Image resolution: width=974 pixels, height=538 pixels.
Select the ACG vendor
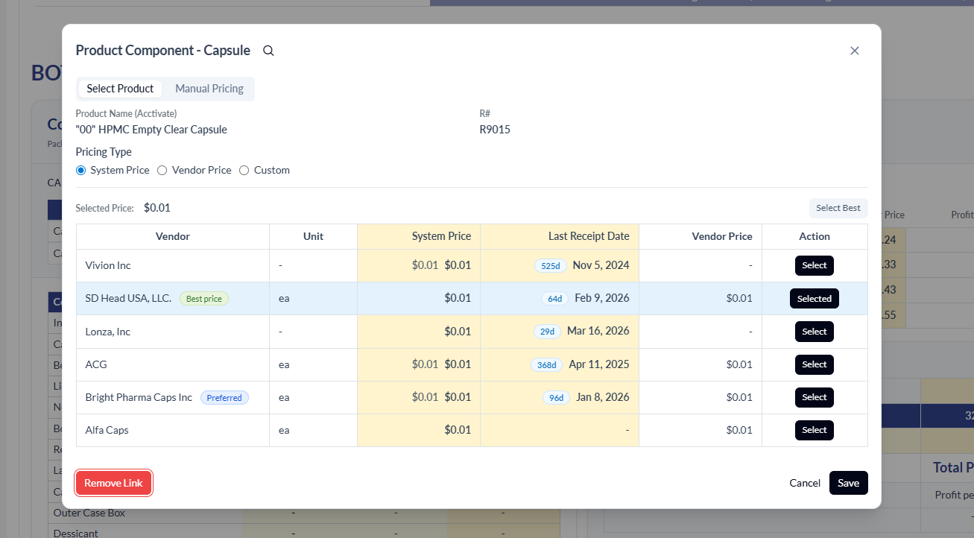815,364
